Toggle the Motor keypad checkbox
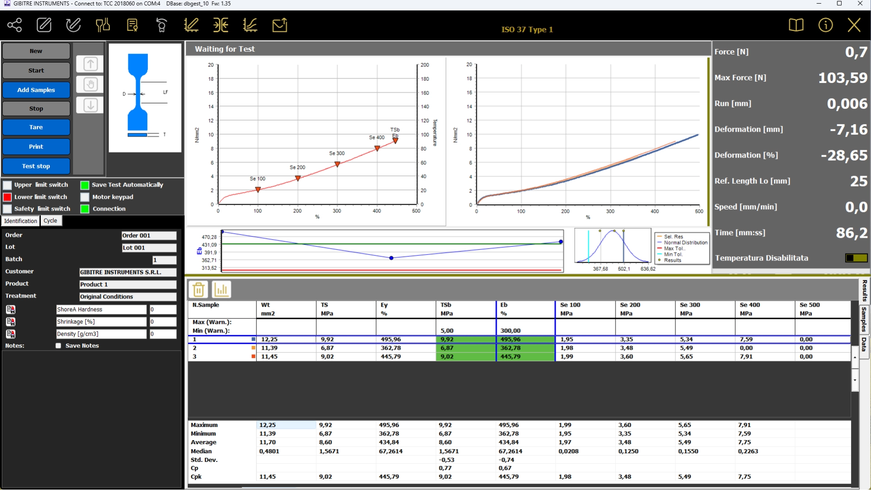This screenshot has height=490, width=871. [85, 197]
